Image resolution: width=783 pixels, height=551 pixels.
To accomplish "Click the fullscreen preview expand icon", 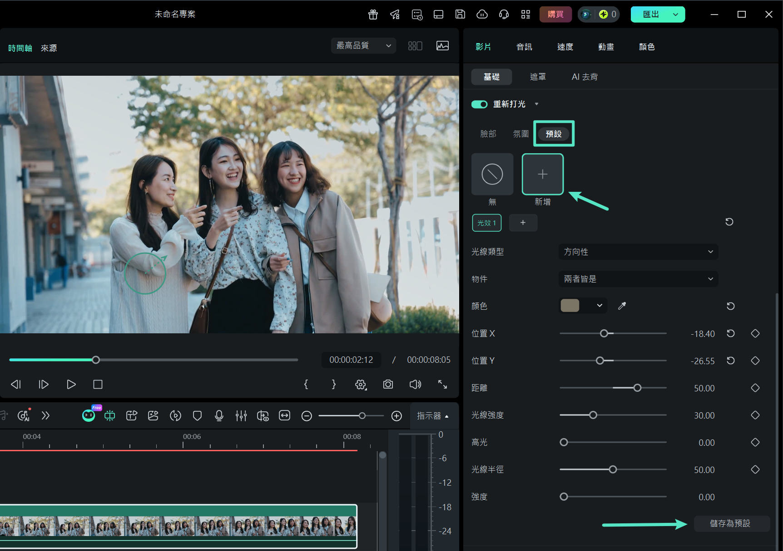I will click(442, 385).
